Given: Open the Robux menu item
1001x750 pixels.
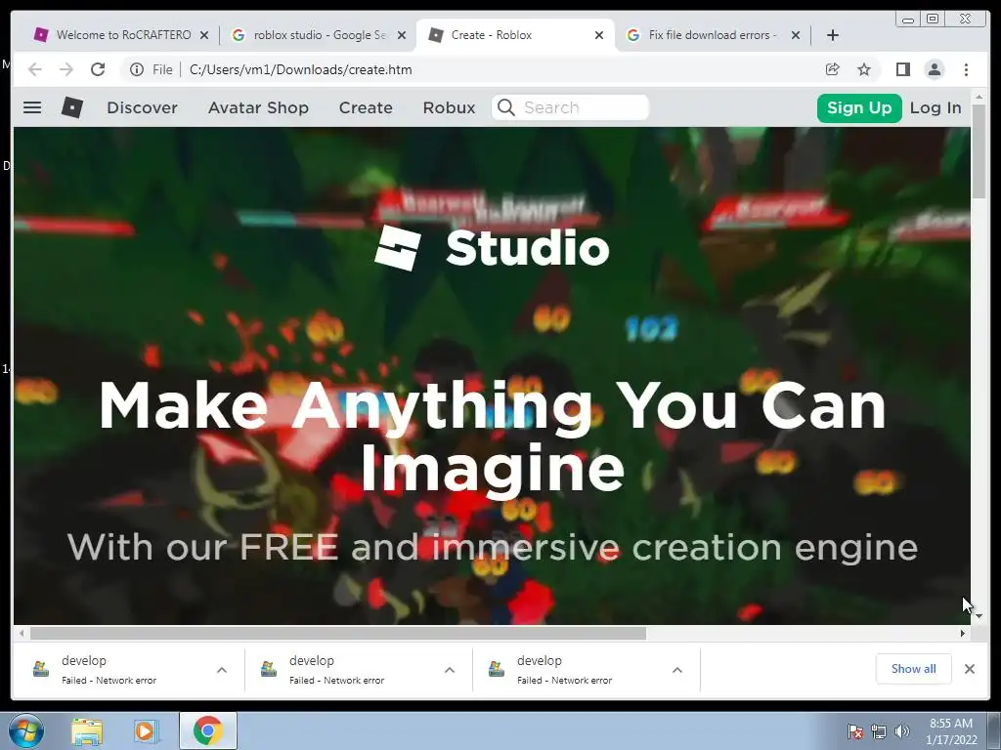Looking at the screenshot, I should 449,107.
